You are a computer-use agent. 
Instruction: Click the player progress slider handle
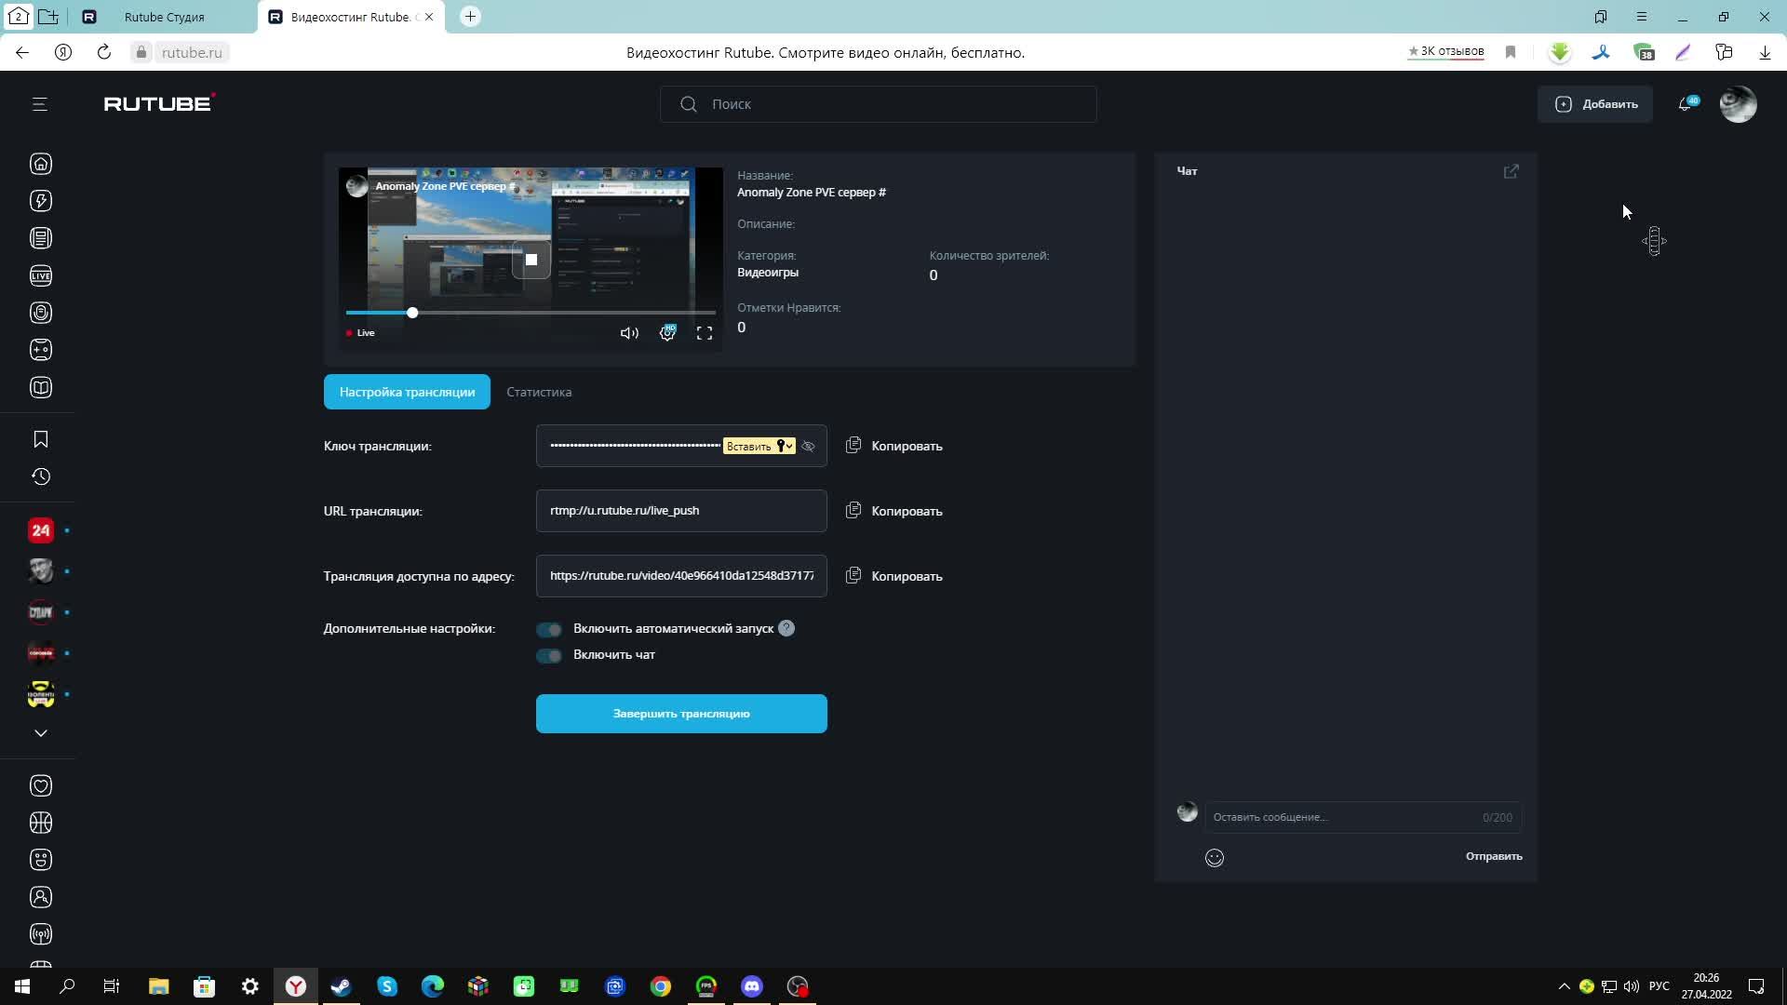point(412,313)
